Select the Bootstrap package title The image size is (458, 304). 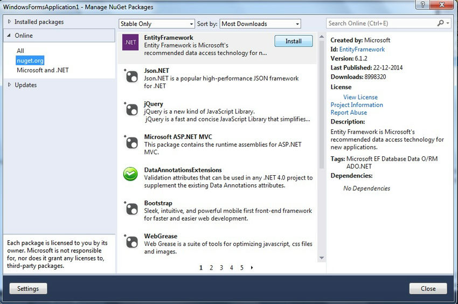[158, 203]
